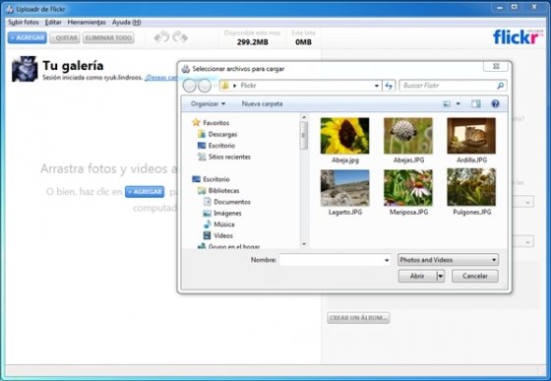Click the rotate right arrow icon
551x381 pixels.
pyautogui.click(x=180, y=36)
